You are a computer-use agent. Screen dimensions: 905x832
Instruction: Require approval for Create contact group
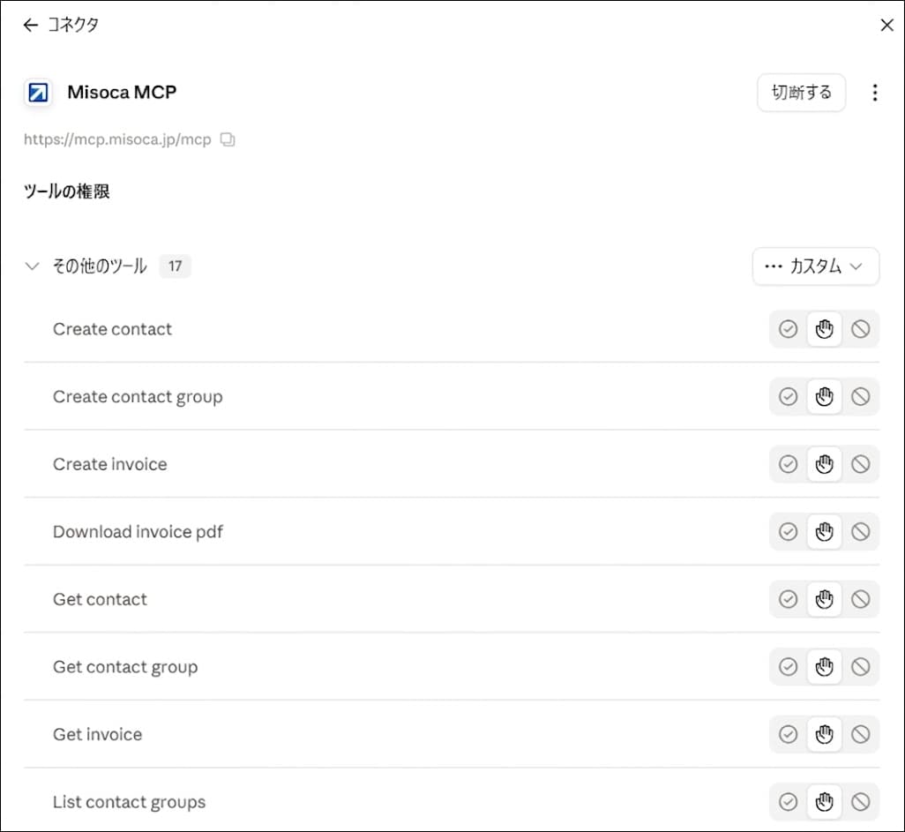(824, 397)
